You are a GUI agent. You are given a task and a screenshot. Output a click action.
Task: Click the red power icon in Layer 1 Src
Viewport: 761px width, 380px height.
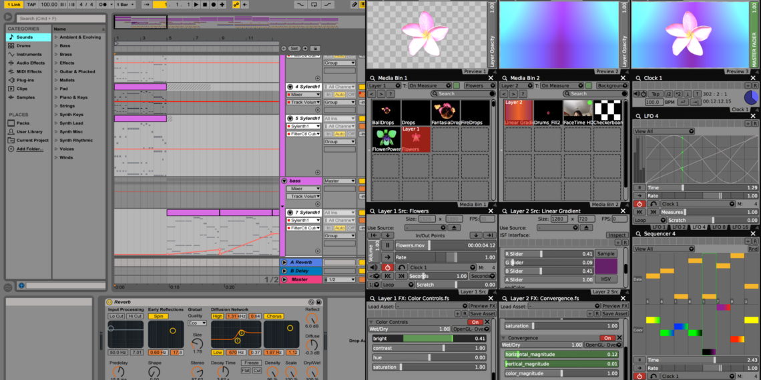pos(387,267)
